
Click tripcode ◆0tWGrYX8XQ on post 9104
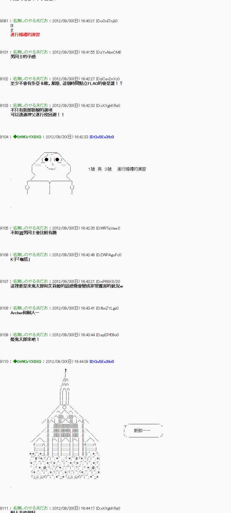tap(27, 137)
